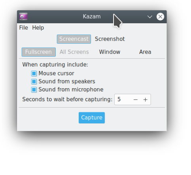
Task: Open the File menu
Action: pos(24,28)
